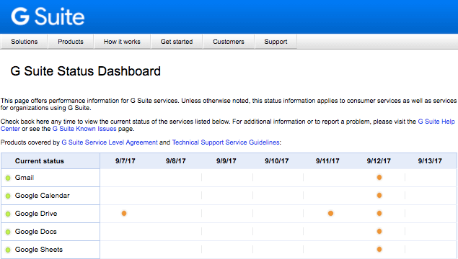Screen dimensions: 458x259
Task: Open the Solutions menu tab
Action: (x=25, y=42)
